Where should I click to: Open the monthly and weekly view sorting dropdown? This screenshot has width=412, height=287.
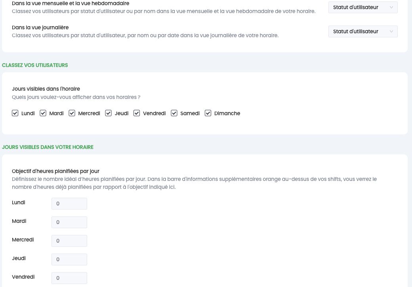[363, 8]
